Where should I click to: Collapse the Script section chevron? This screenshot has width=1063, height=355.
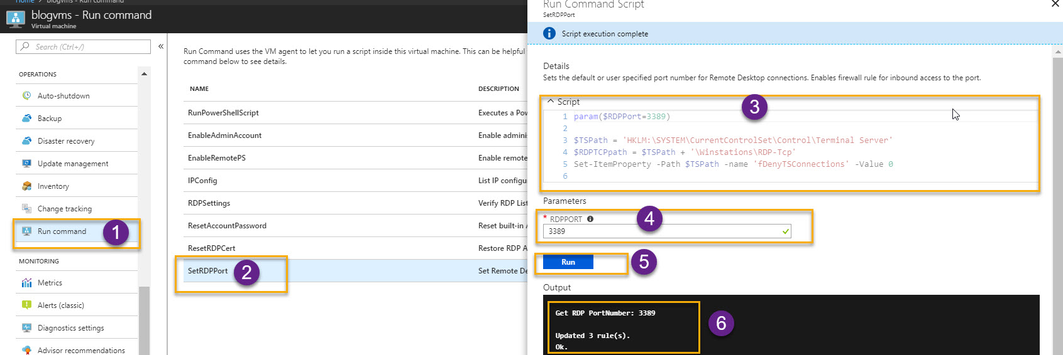pos(551,101)
